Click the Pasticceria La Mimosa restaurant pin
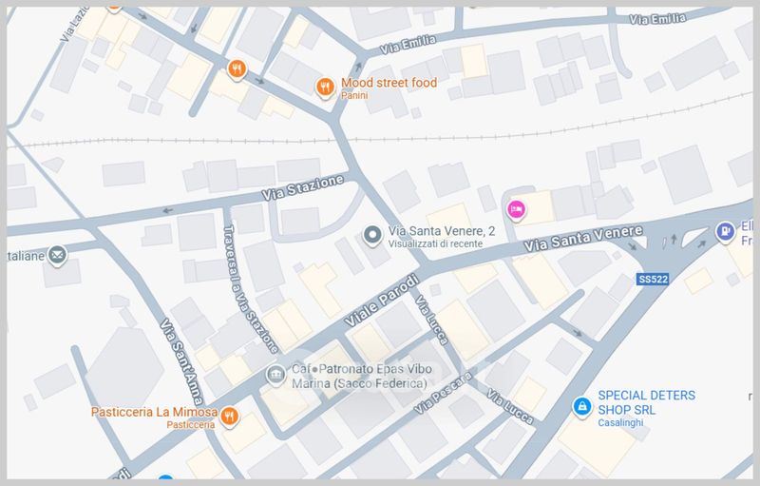This screenshot has width=760, height=486. [x=229, y=417]
